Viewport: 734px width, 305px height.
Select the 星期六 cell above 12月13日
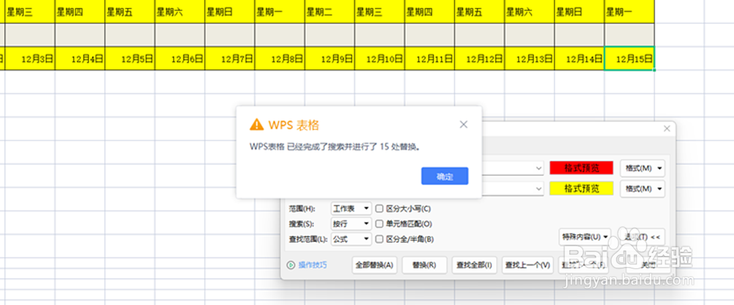point(530,11)
